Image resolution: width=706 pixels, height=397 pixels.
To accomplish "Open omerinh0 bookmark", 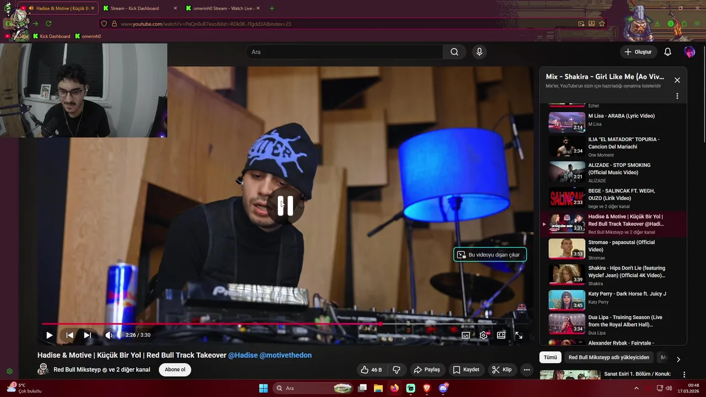I will (x=88, y=36).
